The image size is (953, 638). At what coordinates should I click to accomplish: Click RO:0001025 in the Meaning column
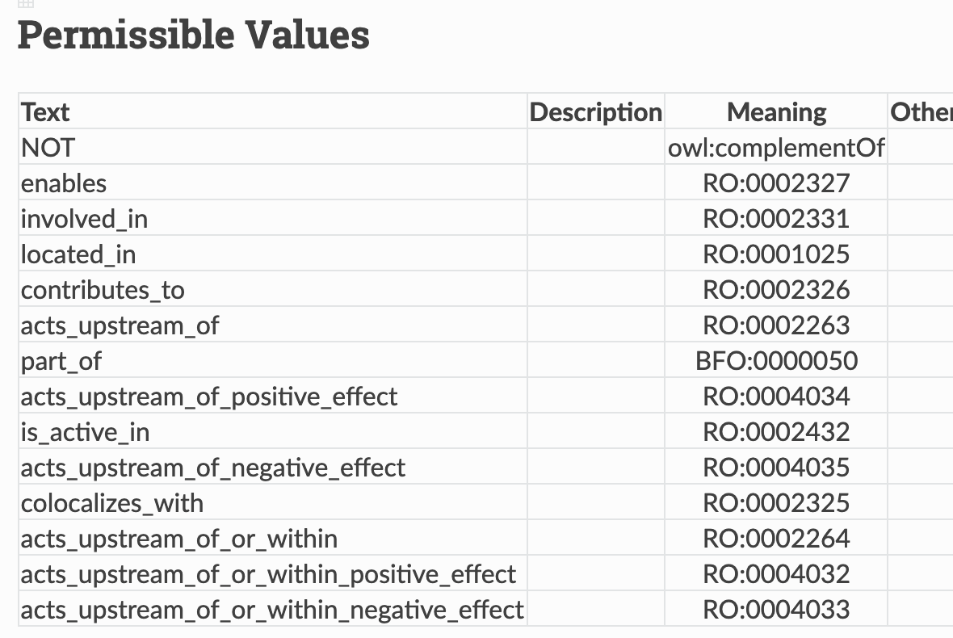pyautogui.click(x=776, y=254)
